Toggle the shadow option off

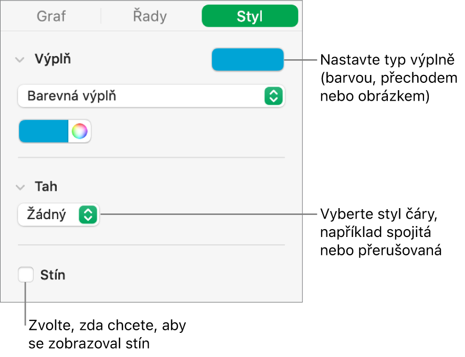25,275
